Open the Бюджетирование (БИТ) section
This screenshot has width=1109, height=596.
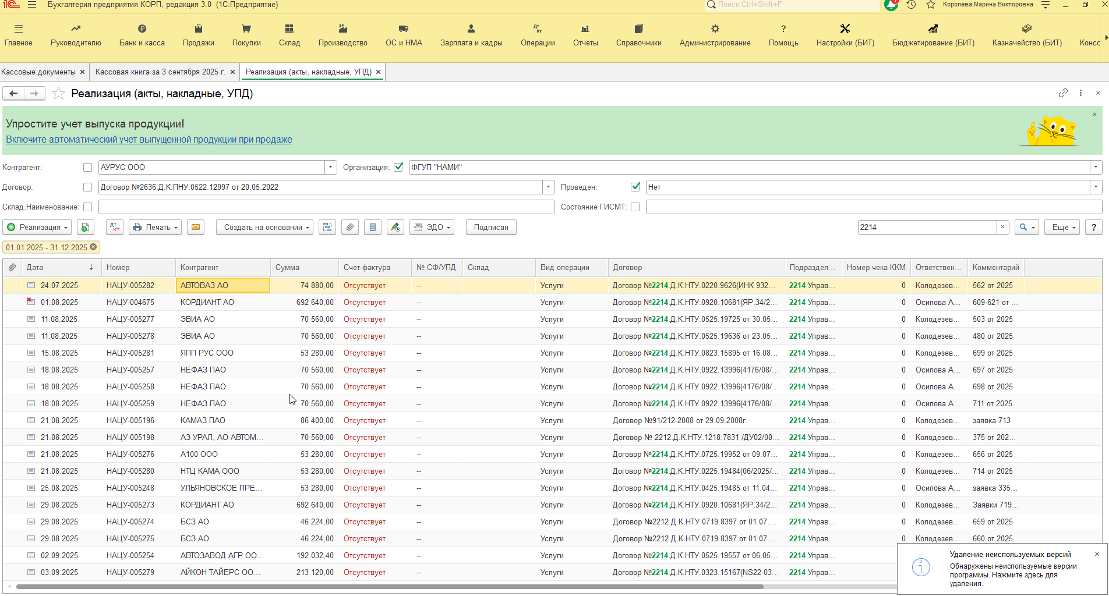(x=933, y=36)
